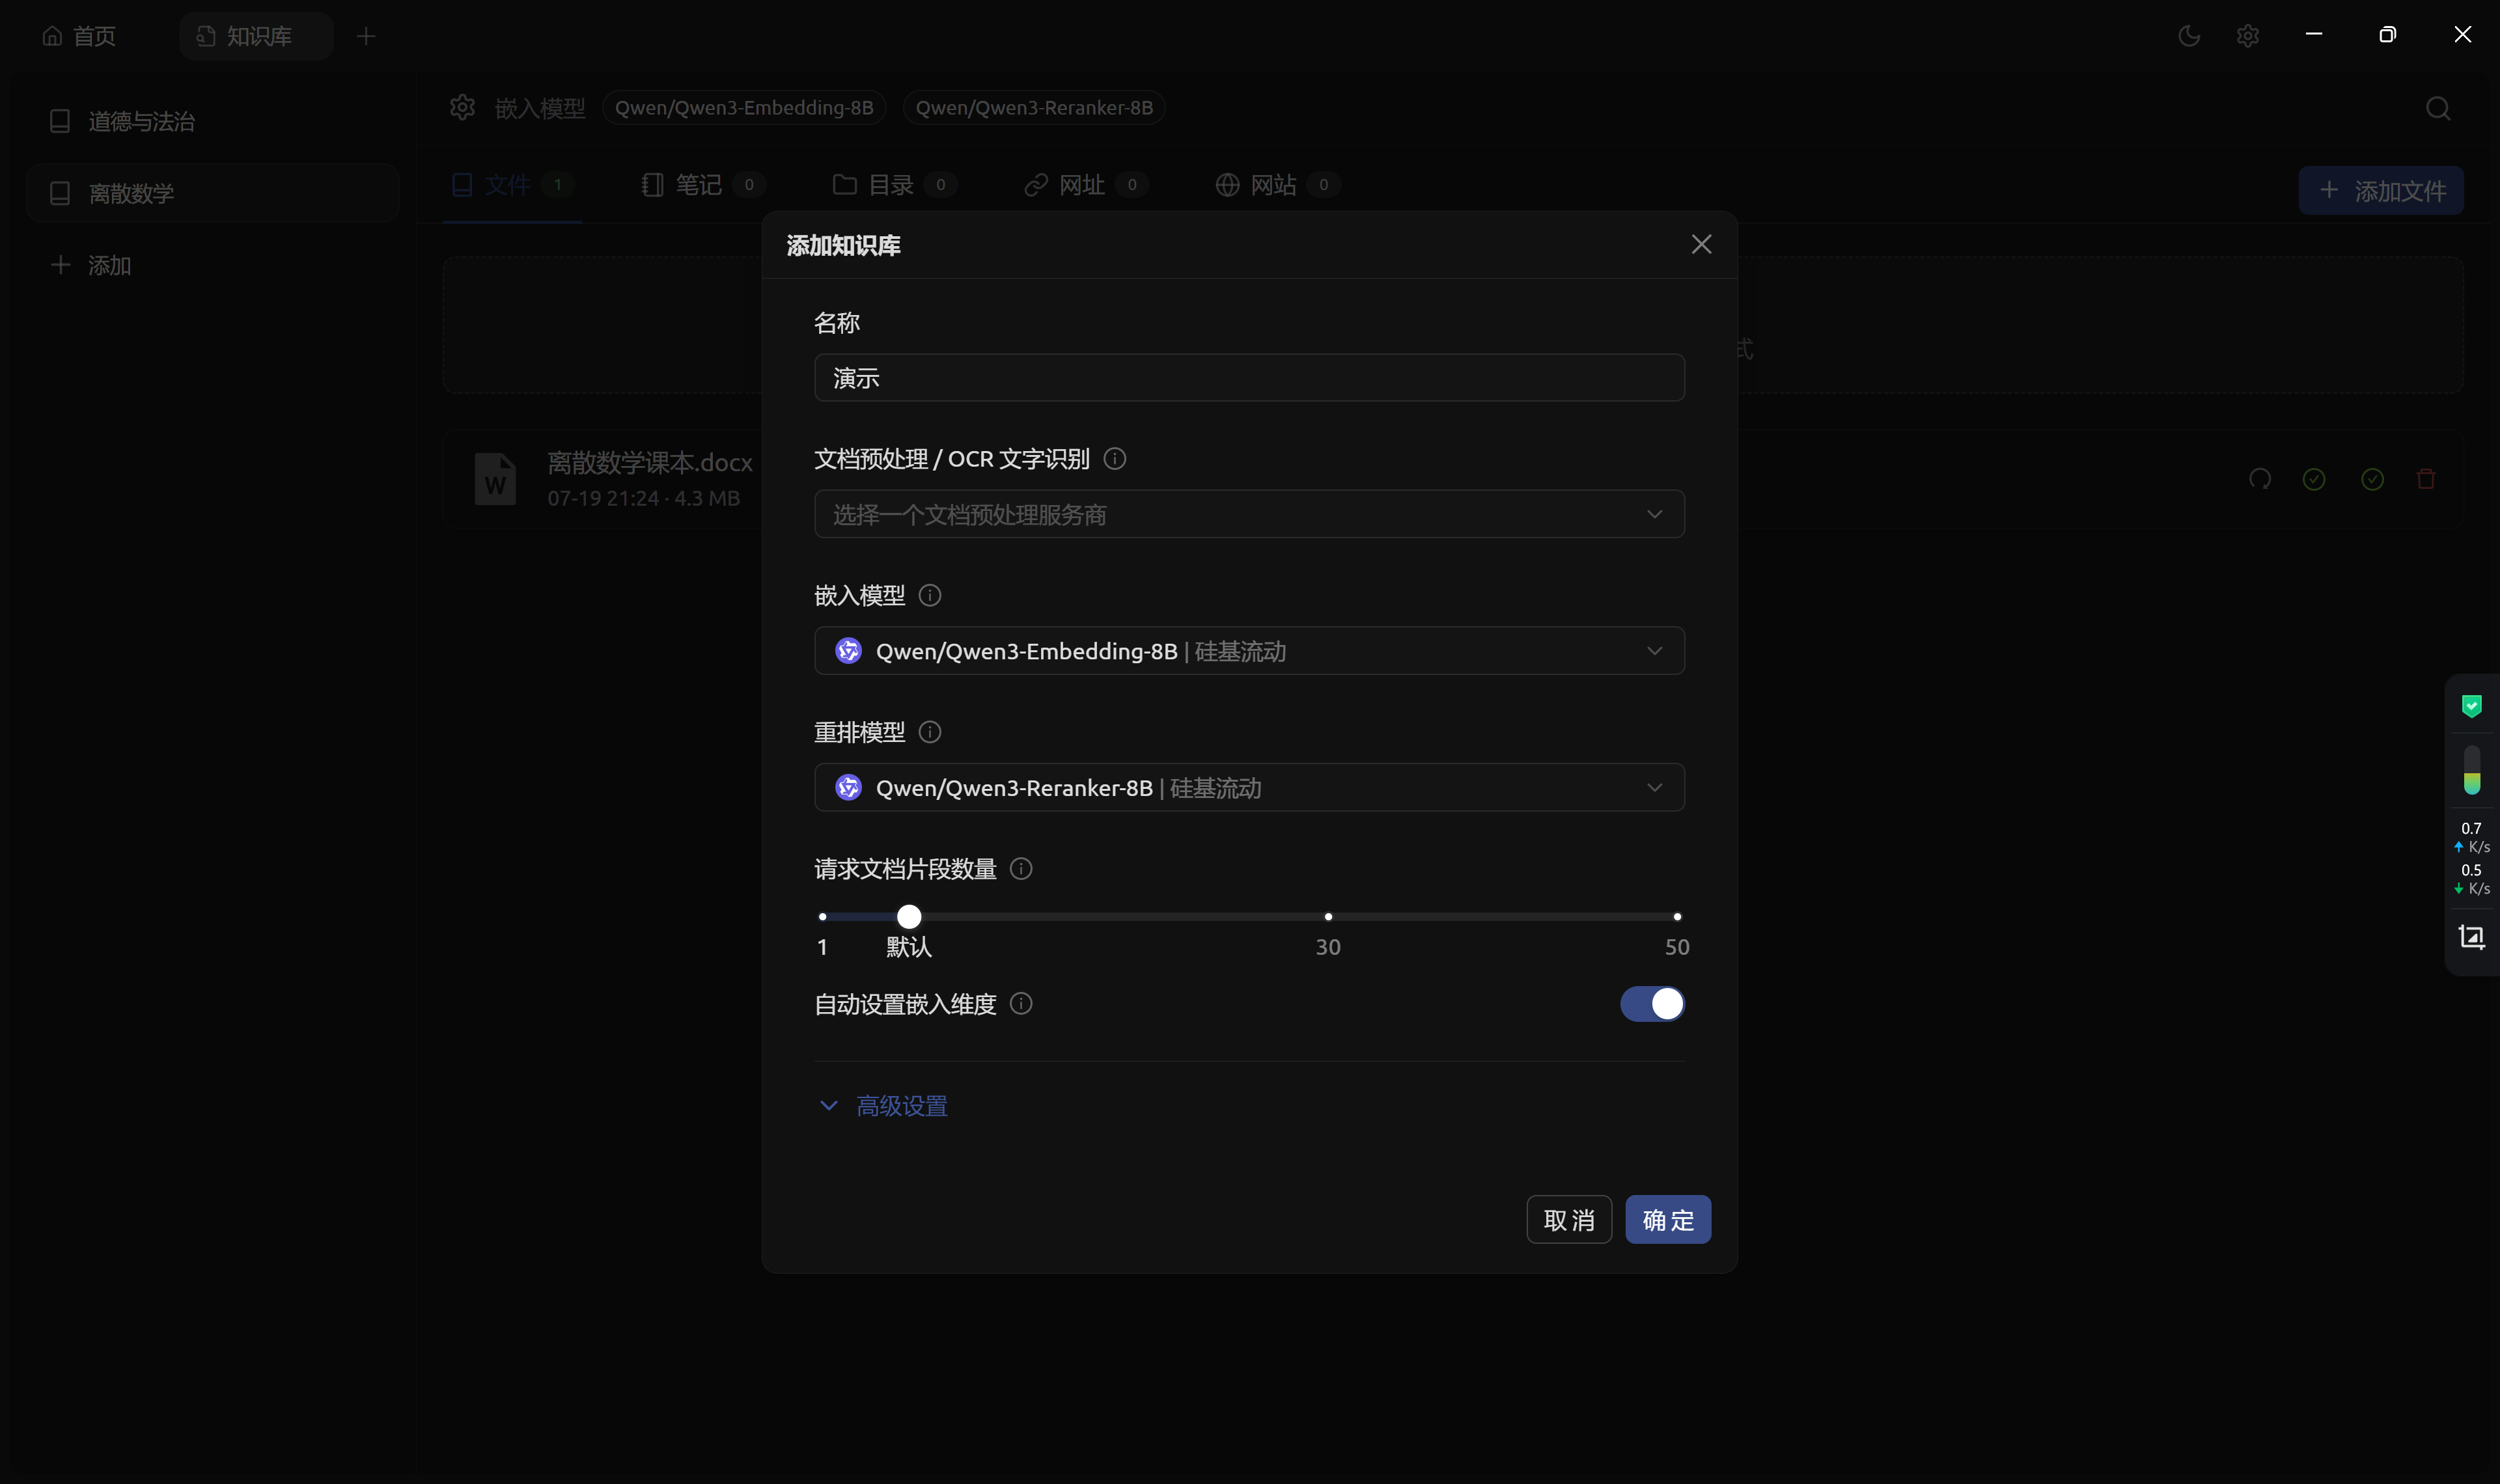Confirm the dialog with 确定
Image resolution: width=2500 pixels, height=1484 pixels.
[x=1667, y=1219]
